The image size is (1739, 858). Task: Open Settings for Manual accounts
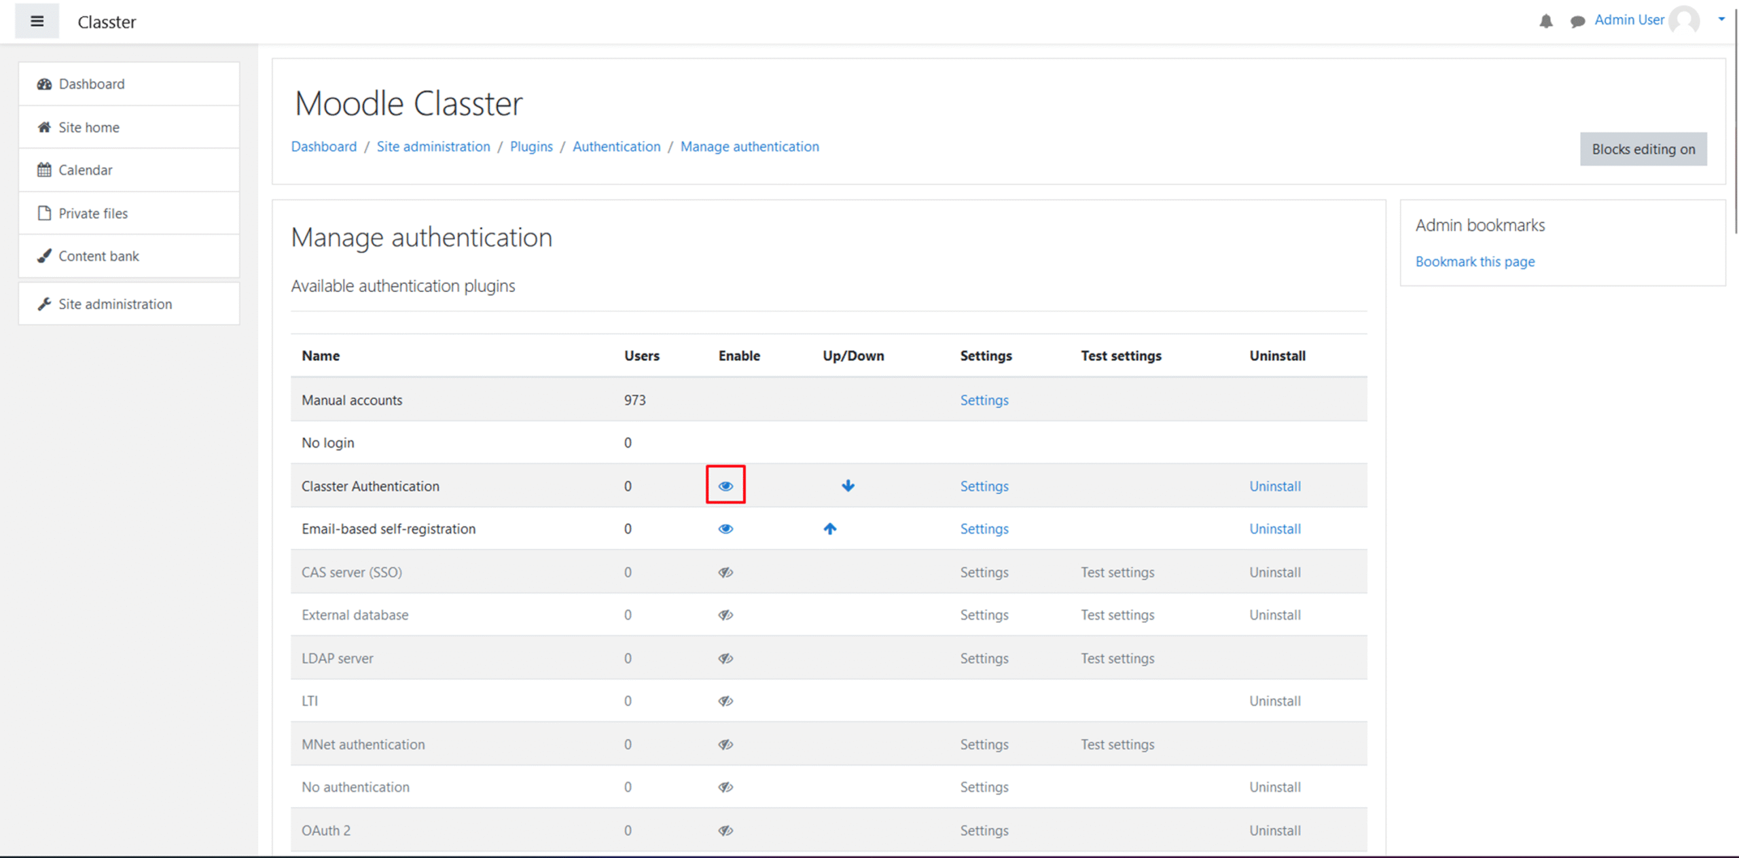tap(984, 400)
